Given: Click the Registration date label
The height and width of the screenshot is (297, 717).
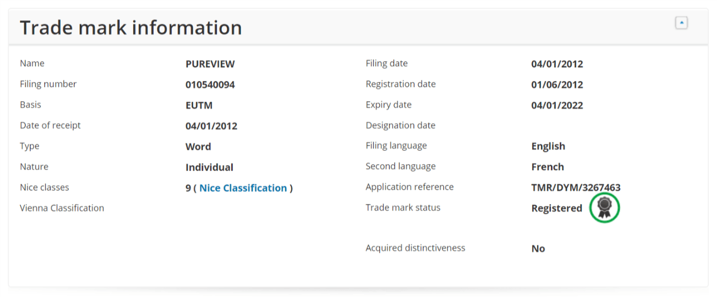Looking at the screenshot, I should 401,84.
